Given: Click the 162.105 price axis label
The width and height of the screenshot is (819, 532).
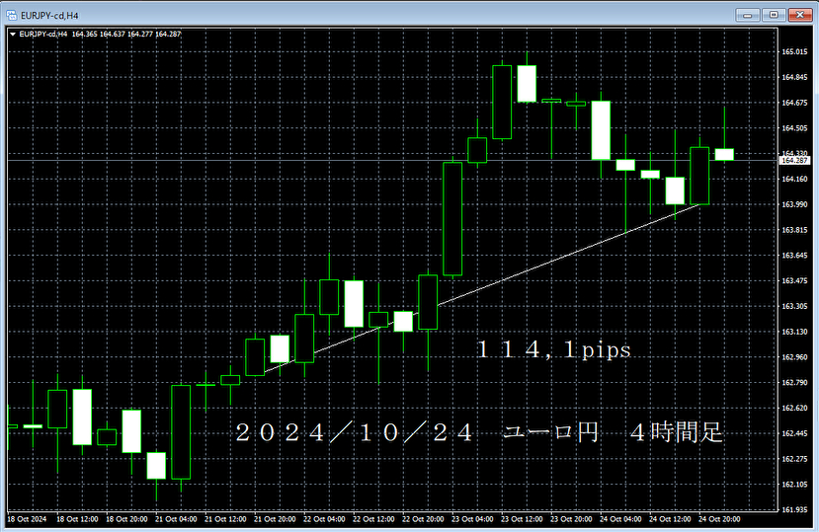Looking at the screenshot, I should pyautogui.click(x=794, y=485).
